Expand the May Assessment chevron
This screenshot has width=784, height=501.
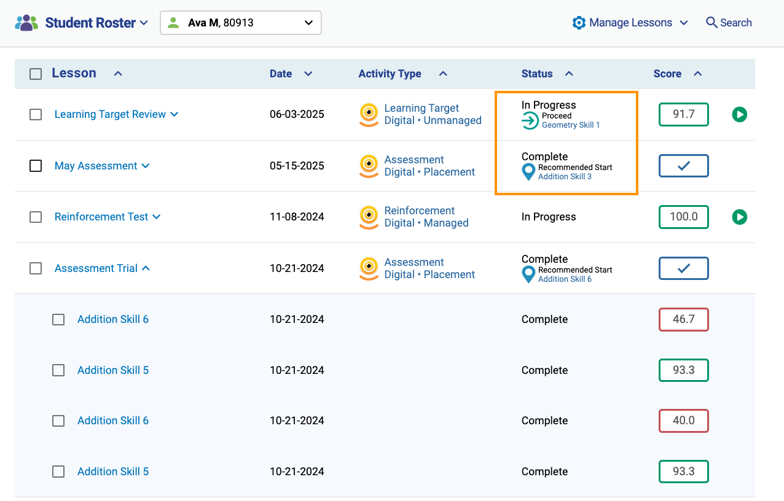click(x=146, y=166)
